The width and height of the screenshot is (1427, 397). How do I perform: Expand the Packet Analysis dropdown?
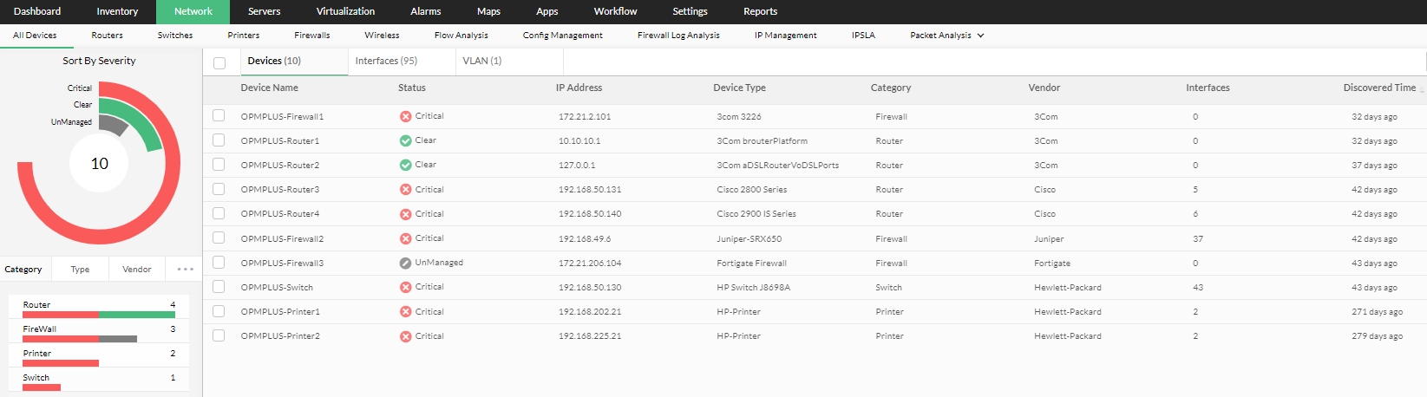946,36
